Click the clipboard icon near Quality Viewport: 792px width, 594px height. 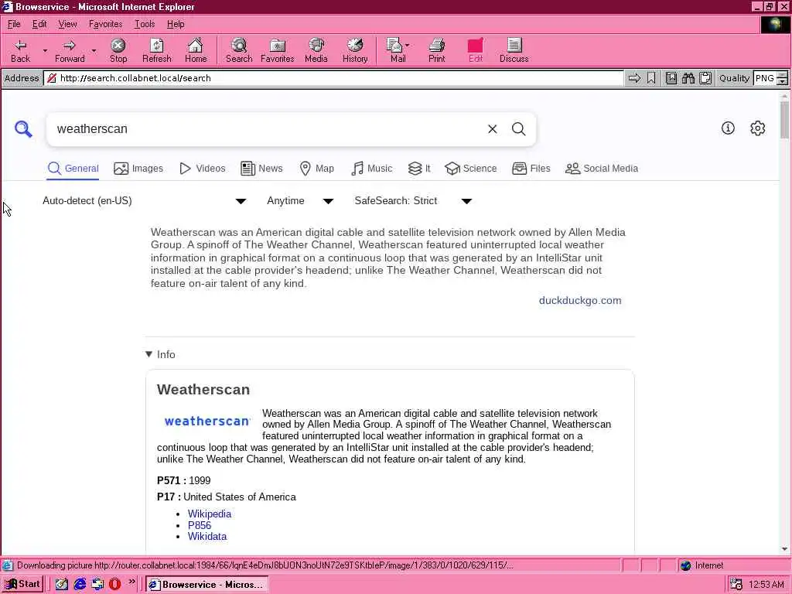pos(705,78)
